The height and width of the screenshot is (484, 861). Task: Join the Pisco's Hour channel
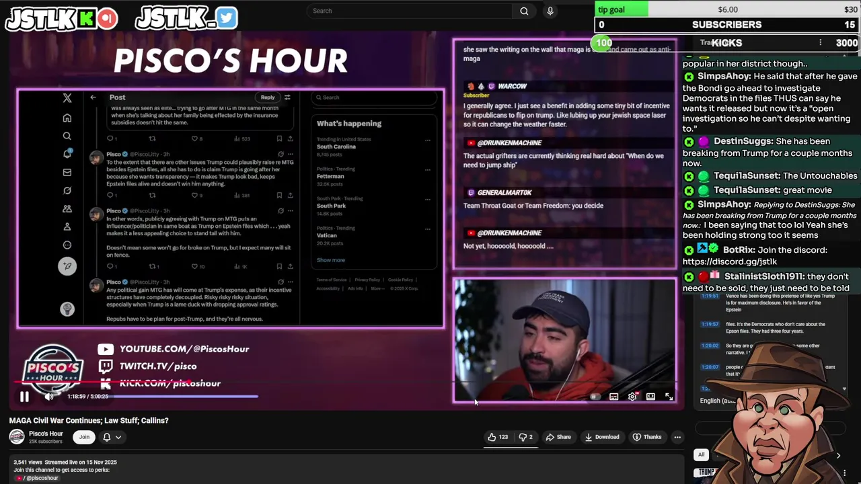[x=84, y=437]
